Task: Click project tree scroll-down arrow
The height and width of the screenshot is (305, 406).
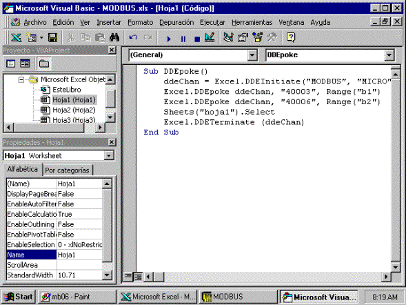Action: (x=110, y=117)
